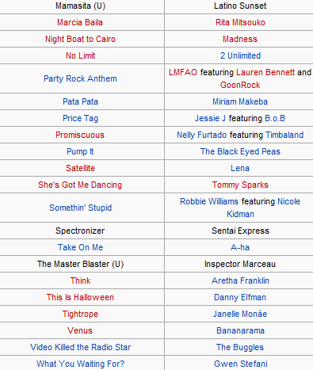The height and width of the screenshot is (370, 313).
Task: Open the Nicole Kidman link
Action: (x=288, y=201)
